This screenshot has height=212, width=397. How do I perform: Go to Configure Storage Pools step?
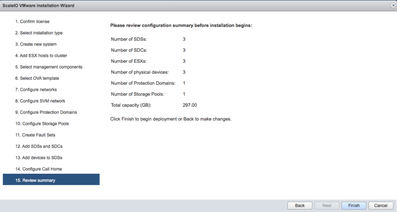[x=42, y=124]
